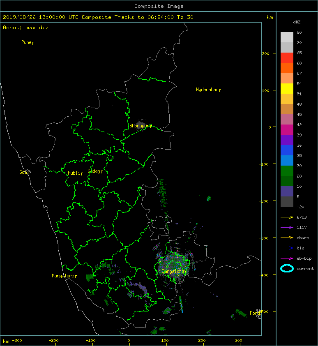318x346 pixels.
Task: Select the Goa city label
Action: [x=24, y=172]
